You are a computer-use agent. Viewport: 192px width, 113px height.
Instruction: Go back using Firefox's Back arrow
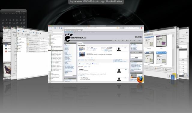49,28
